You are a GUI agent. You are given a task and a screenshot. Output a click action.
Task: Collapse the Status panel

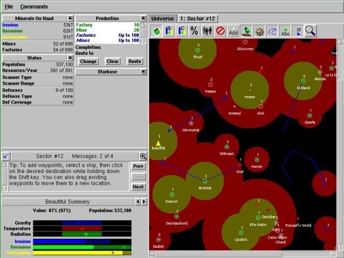(70, 58)
